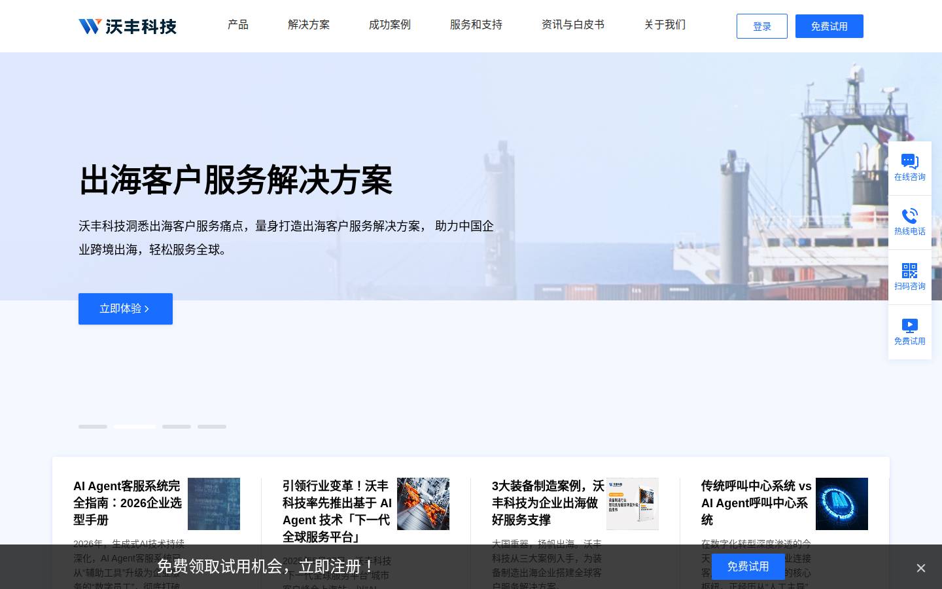
Task: Select the second carousel indicator
Action: (135, 427)
